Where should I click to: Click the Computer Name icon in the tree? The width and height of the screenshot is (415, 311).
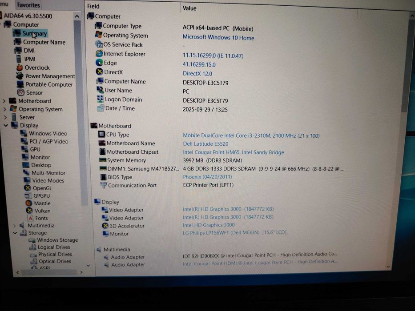click(18, 42)
